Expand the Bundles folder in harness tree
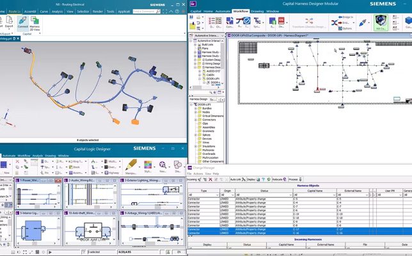The width and height of the screenshot is (412, 256). click(x=196, y=108)
